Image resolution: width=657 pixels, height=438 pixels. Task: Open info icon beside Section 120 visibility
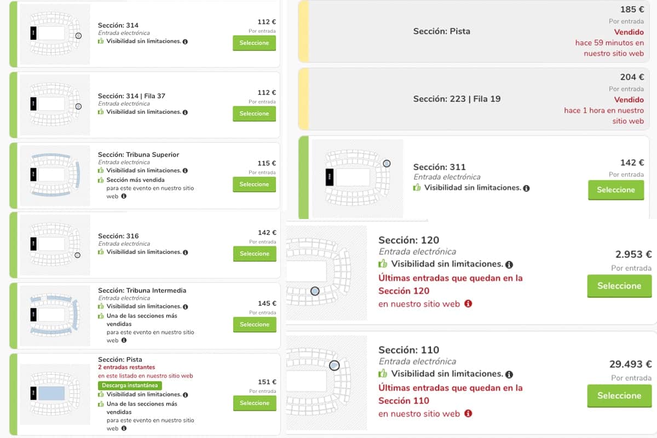pos(509,265)
